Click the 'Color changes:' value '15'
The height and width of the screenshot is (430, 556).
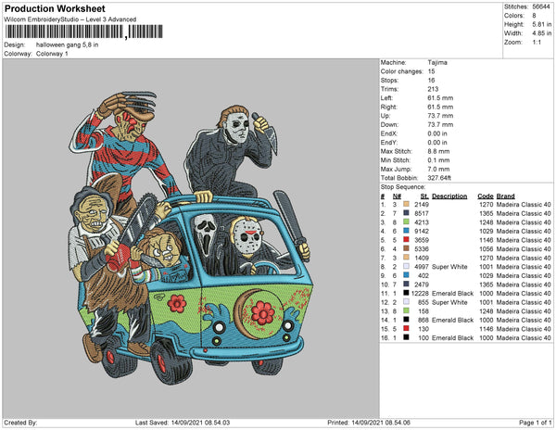[x=431, y=71]
